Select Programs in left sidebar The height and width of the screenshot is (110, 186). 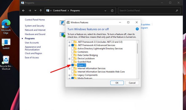coord(30,38)
